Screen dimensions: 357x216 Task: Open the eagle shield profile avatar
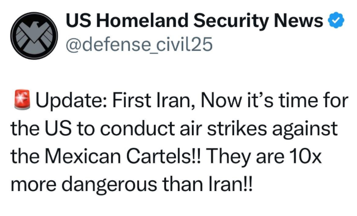34,36
